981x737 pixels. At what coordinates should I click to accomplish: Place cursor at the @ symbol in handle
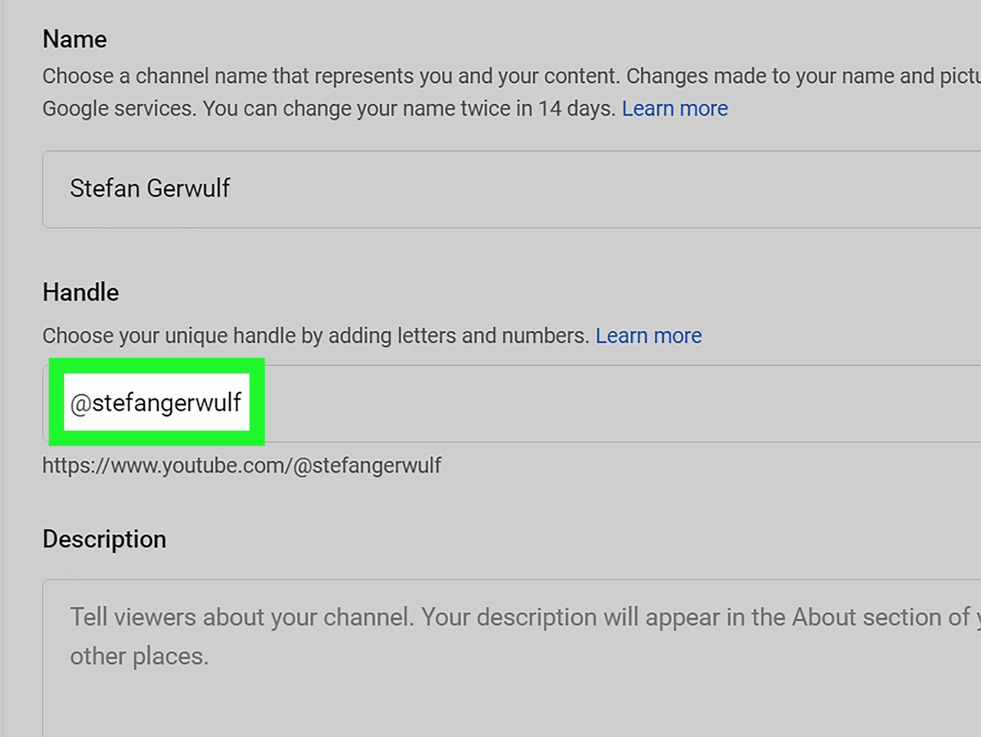tap(81, 404)
